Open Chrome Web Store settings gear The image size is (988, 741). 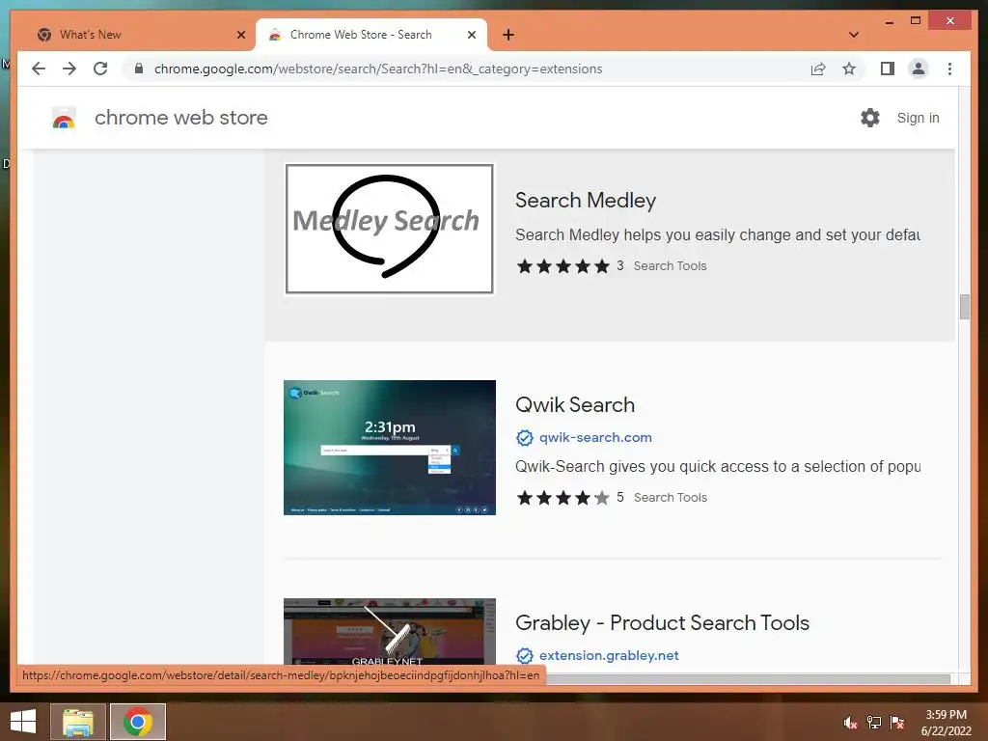point(869,118)
